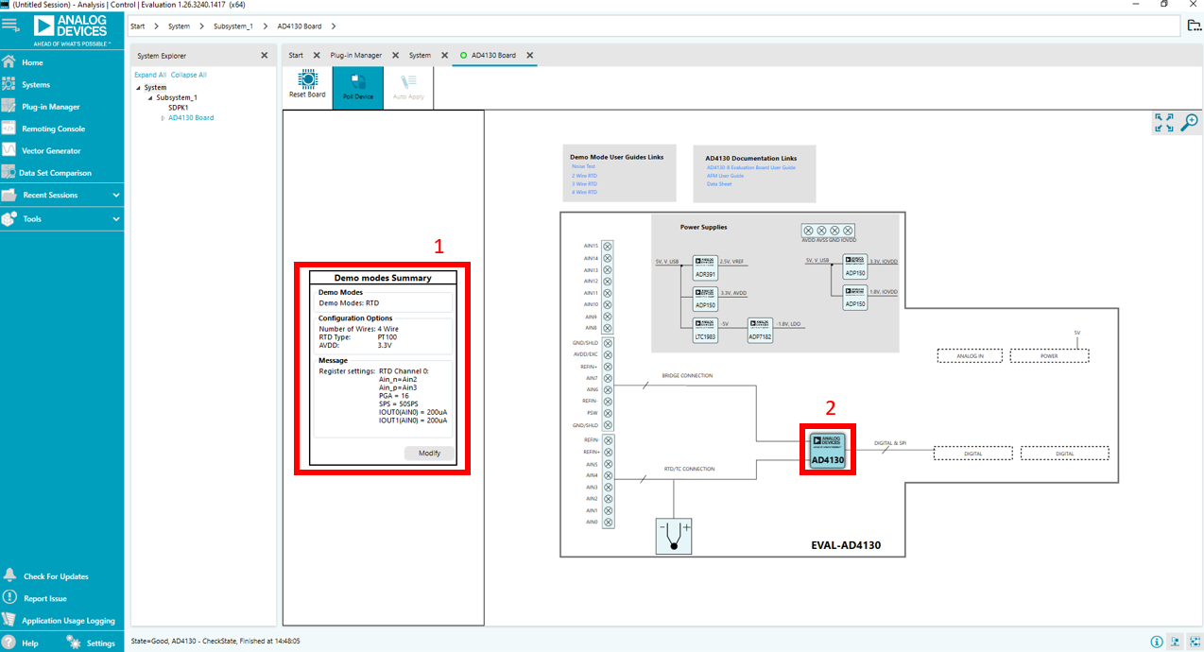Click the Reset Board toolbar icon

click(x=307, y=81)
